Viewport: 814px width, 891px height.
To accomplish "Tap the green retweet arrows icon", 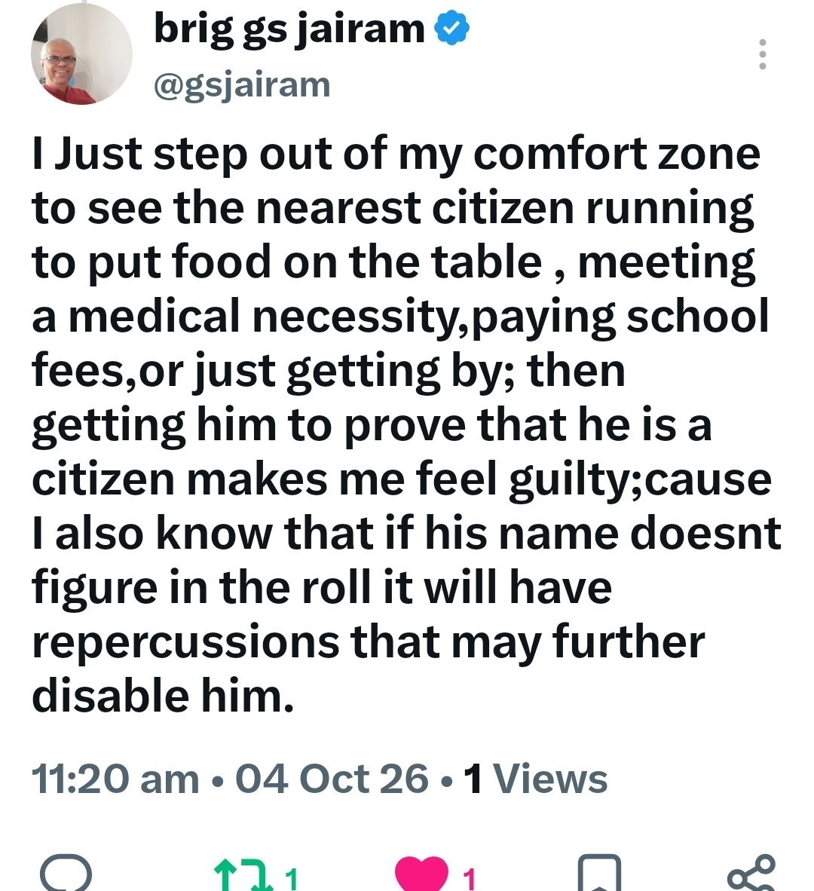I will 243,876.
